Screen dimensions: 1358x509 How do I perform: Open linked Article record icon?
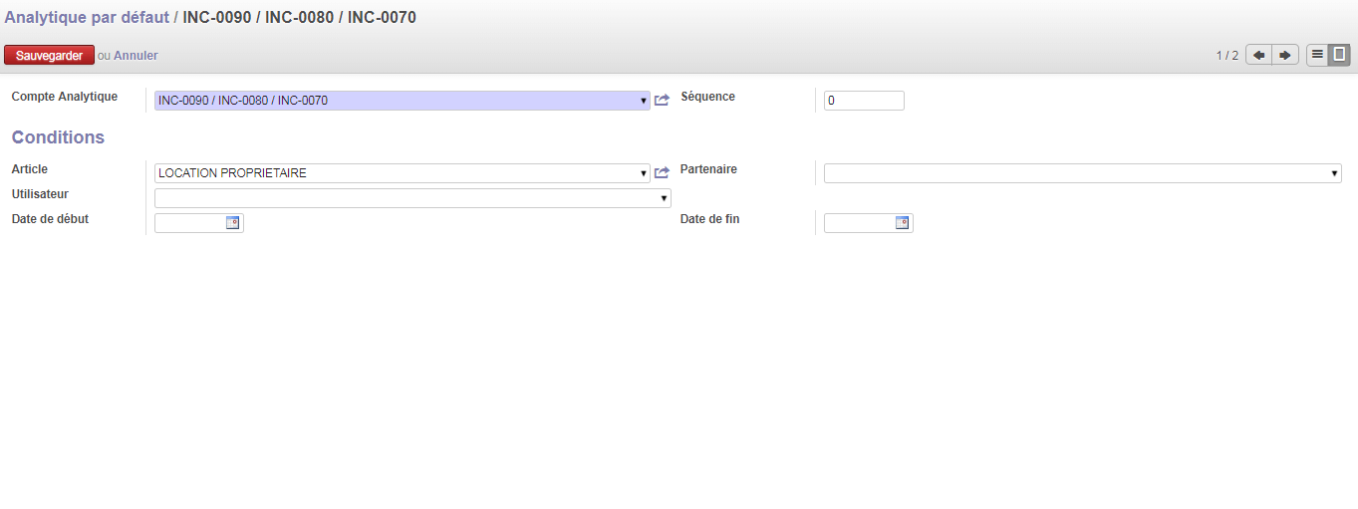(662, 173)
